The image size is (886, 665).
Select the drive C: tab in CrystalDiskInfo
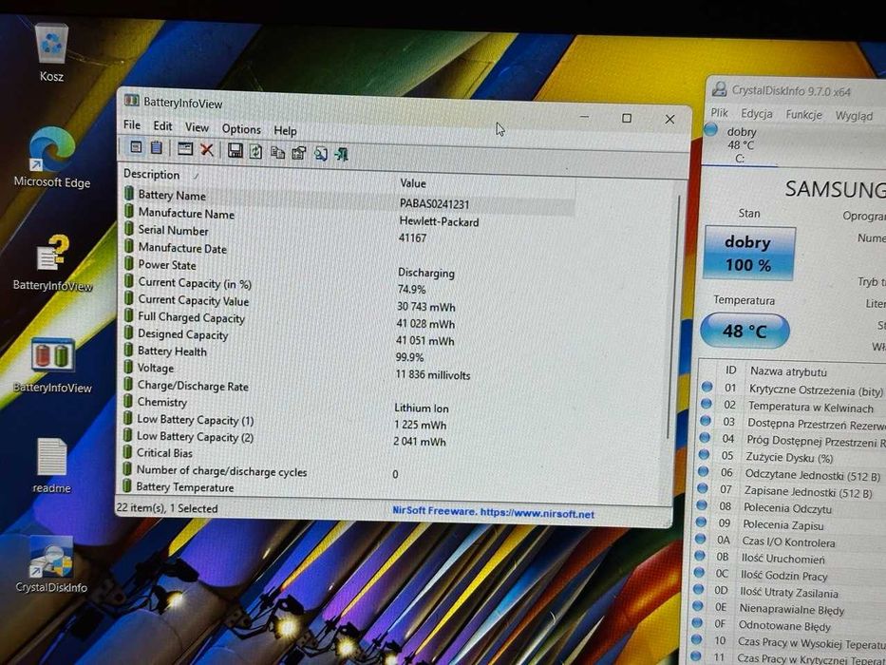[x=740, y=144]
